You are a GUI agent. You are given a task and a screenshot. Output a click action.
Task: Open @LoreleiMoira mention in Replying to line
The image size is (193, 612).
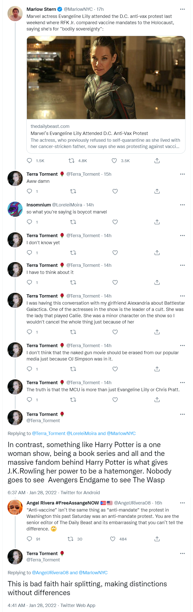81,434
